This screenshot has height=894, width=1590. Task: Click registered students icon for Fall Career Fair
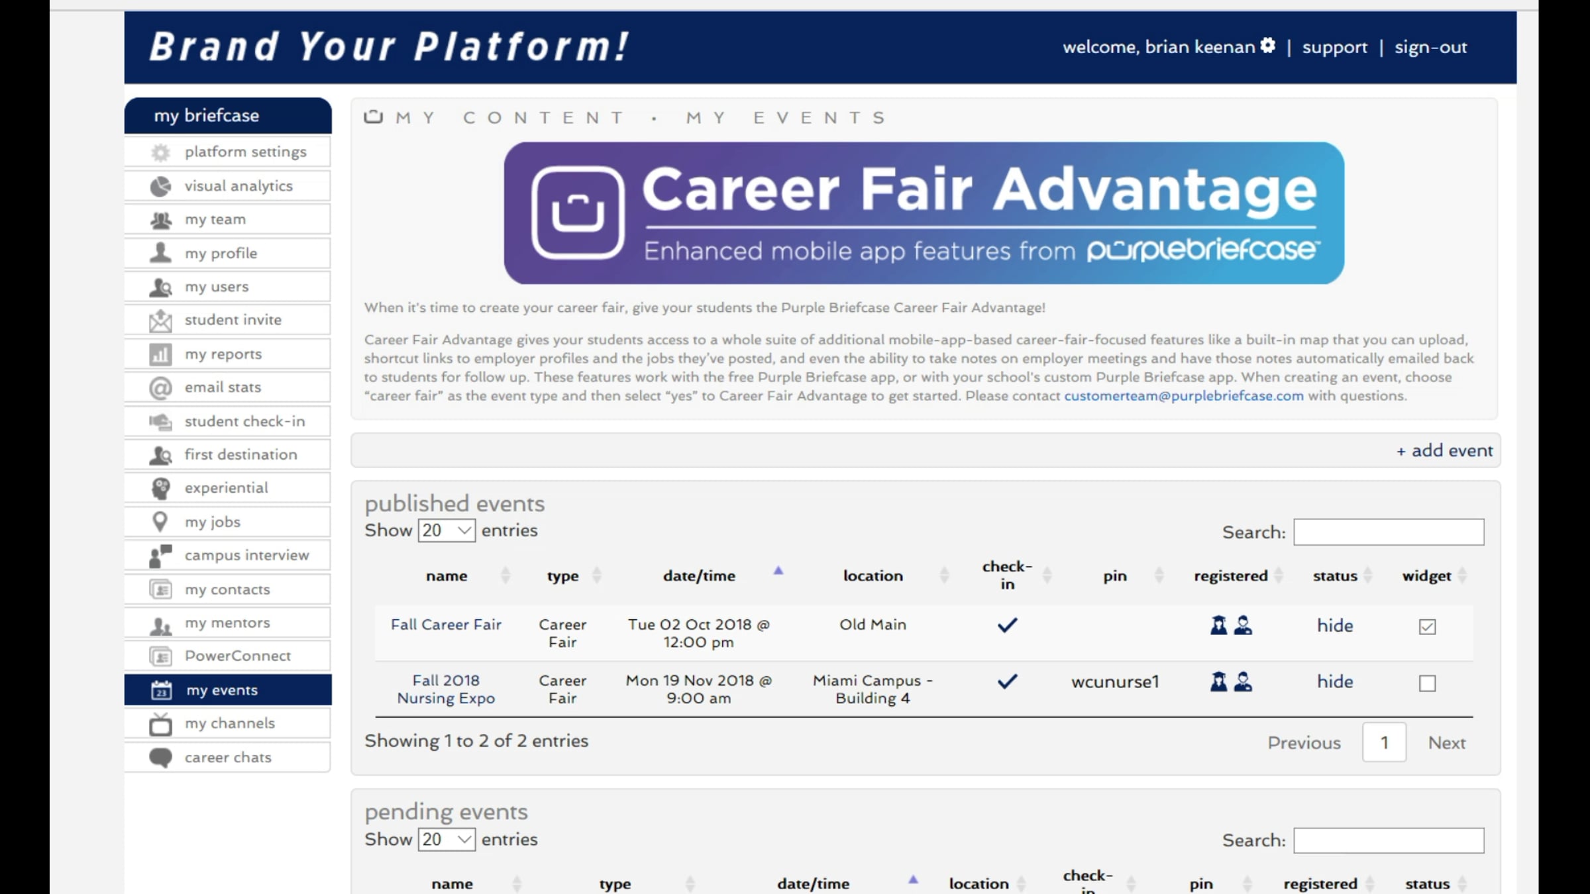(1218, 625)
